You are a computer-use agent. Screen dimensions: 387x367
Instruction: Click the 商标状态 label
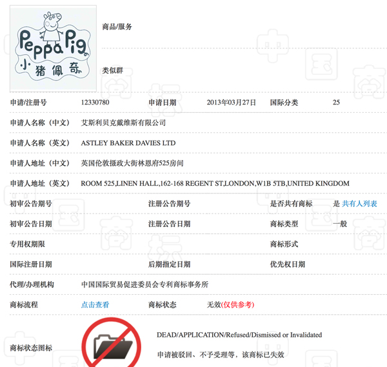click(x=163, y=304)
